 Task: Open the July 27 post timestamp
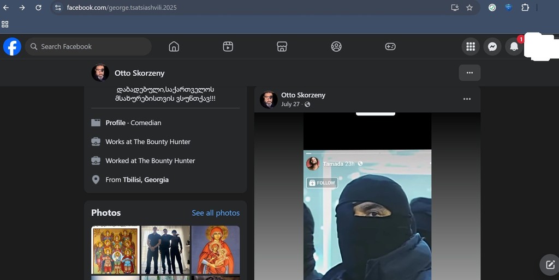click(x=290, y=104)
